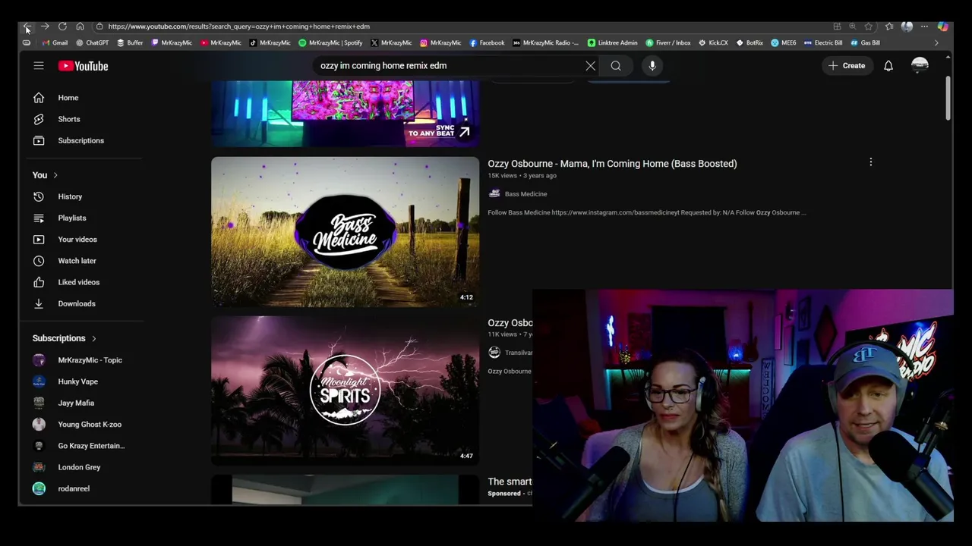Viewport: 972px width, 546px height.
Task: Click the browser forward arrow
Action: pos(45,27)
